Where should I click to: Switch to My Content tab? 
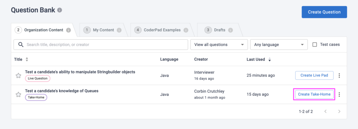click(103, 30)
